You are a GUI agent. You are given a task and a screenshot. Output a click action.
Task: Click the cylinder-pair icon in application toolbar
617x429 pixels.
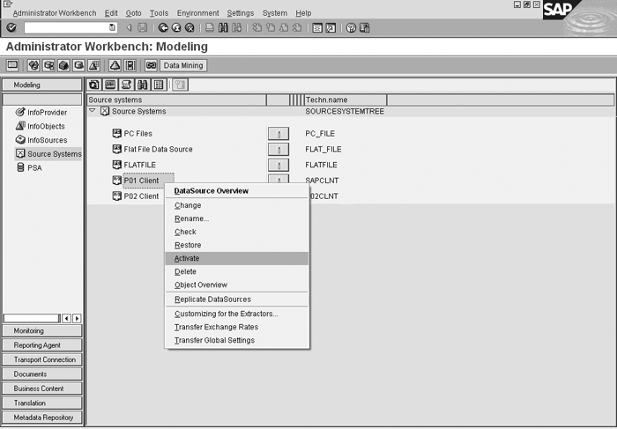48,65
